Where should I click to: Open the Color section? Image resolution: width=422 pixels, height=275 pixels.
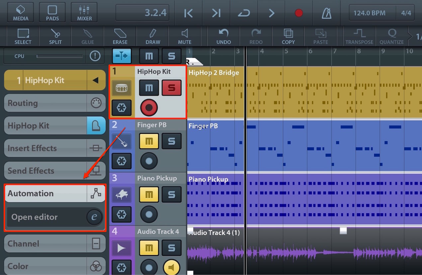[55, 266]
